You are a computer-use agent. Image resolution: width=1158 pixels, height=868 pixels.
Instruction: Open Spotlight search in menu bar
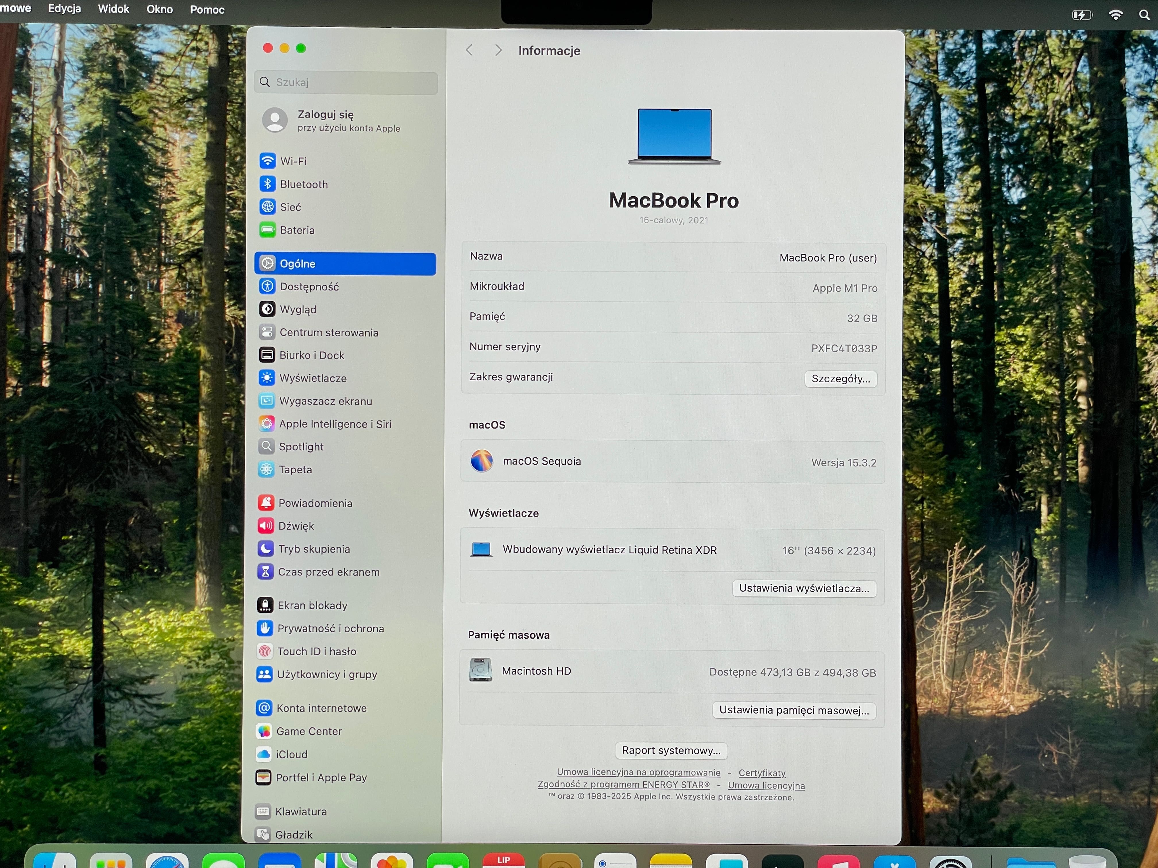(1144, 15)
